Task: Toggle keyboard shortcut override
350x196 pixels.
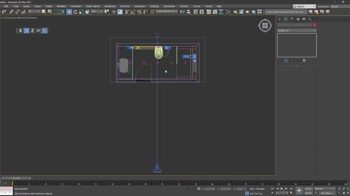Action: click(120, 12)
